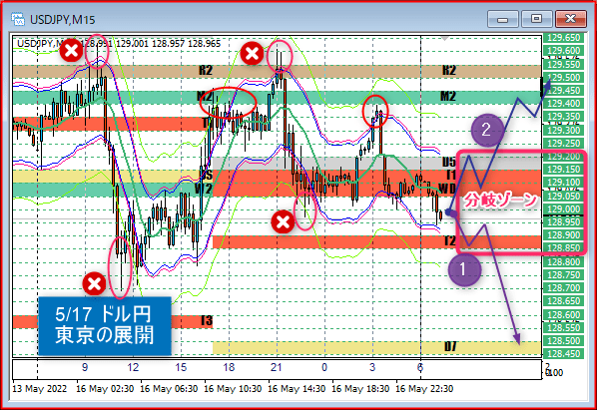Click the red X marker beside the 5/17 label
This screenshot has width=597, height=410.
coord(94,283)
